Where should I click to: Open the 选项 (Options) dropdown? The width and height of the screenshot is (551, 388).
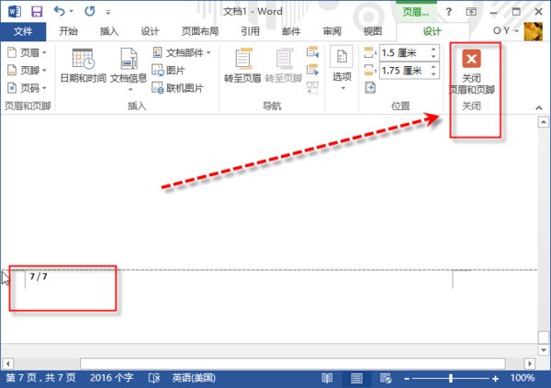click(x=341, y=69)
